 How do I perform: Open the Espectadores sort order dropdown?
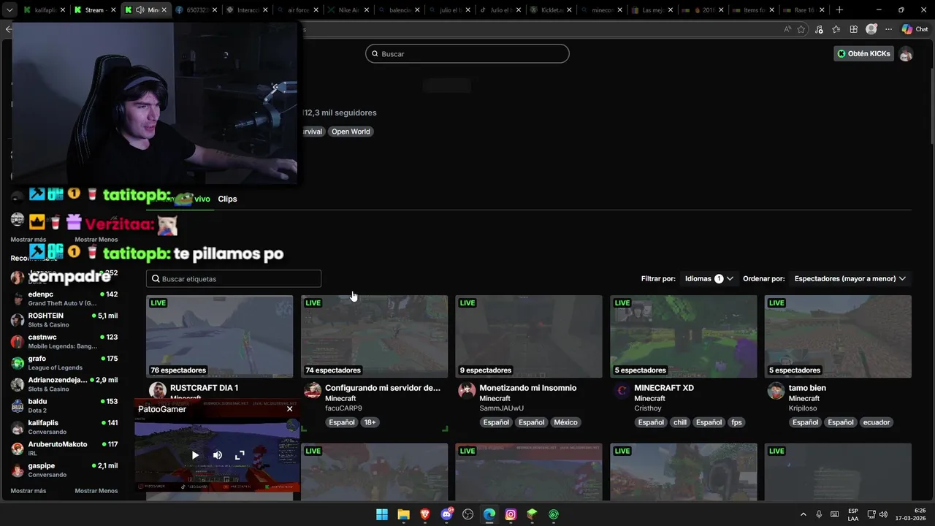(x=850, y=278)
